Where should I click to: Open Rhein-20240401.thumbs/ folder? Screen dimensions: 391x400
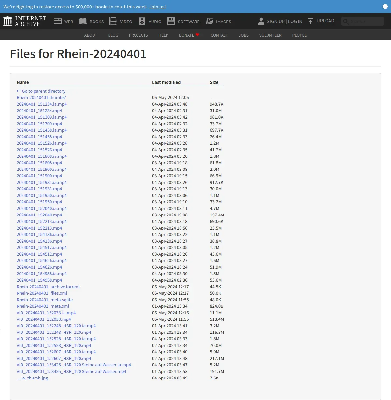tap(41, 97)
